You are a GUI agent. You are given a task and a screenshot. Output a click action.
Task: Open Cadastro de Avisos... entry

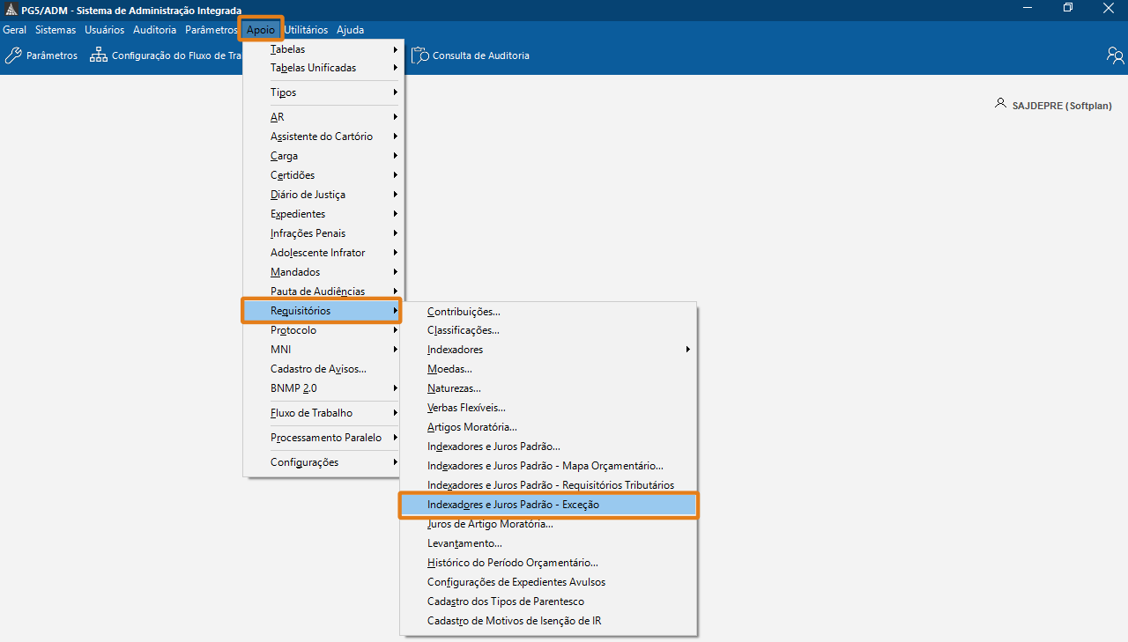[x=323, y=369]
